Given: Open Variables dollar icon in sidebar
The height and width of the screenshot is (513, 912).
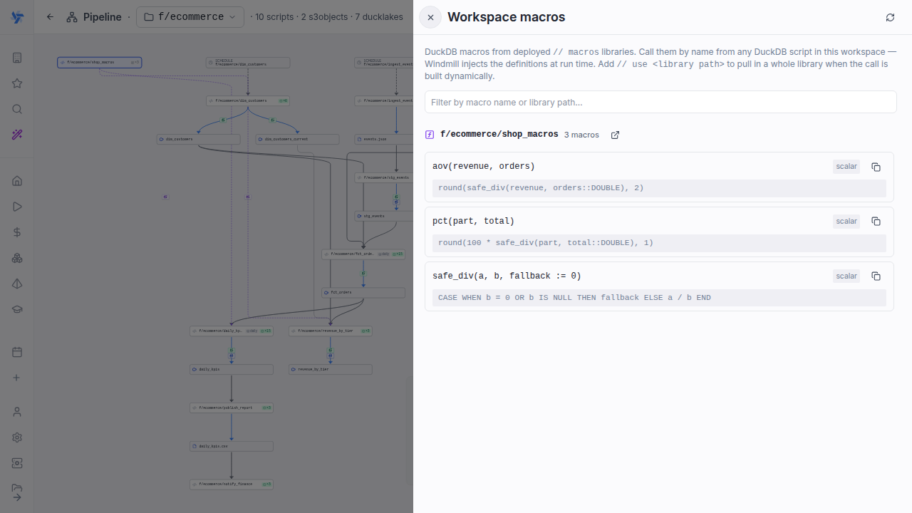Looking at the screenshot, I should click(x=17, y=232).
